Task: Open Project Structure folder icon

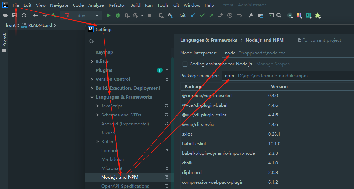Action: pyautogui.click(x=260, y=15)
